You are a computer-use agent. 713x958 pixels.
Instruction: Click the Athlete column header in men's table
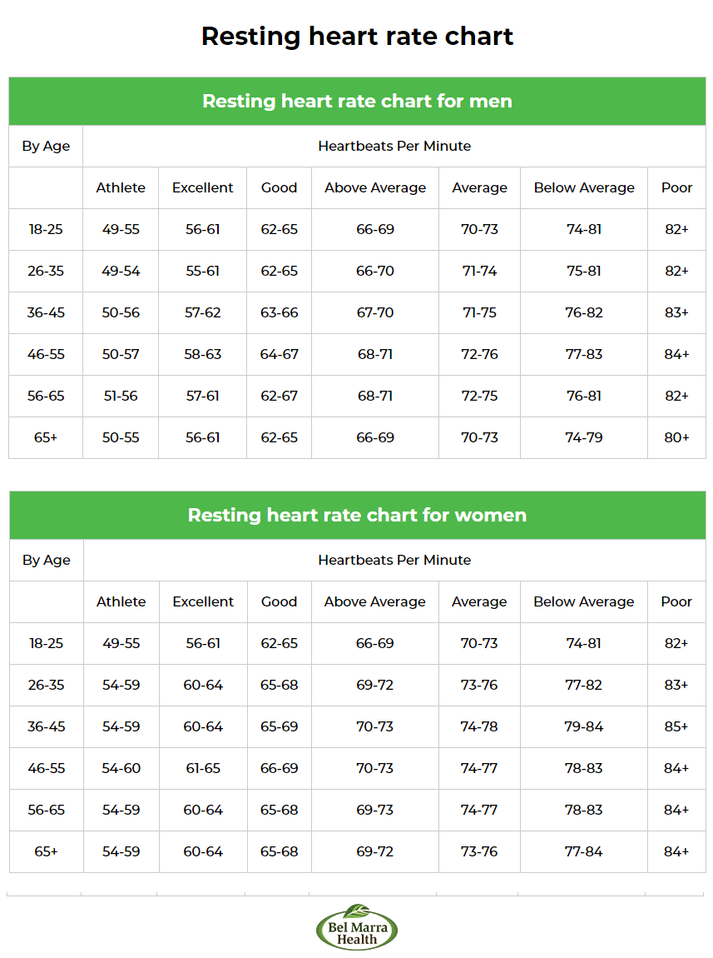pyautogui.click(x=121, y=187)
